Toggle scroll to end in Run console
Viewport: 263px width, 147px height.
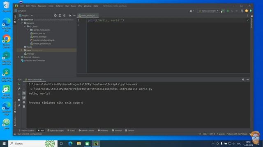[x=24, y=98]
